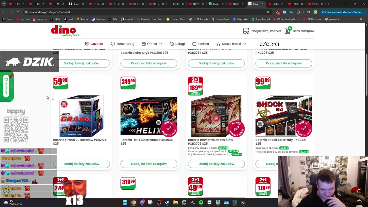Open File Explorer from the taskbar

[x=176, y=202]
